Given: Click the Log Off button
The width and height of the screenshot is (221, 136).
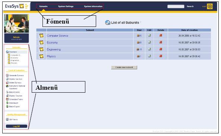Looking at the screenshot, I should point(16,126).
